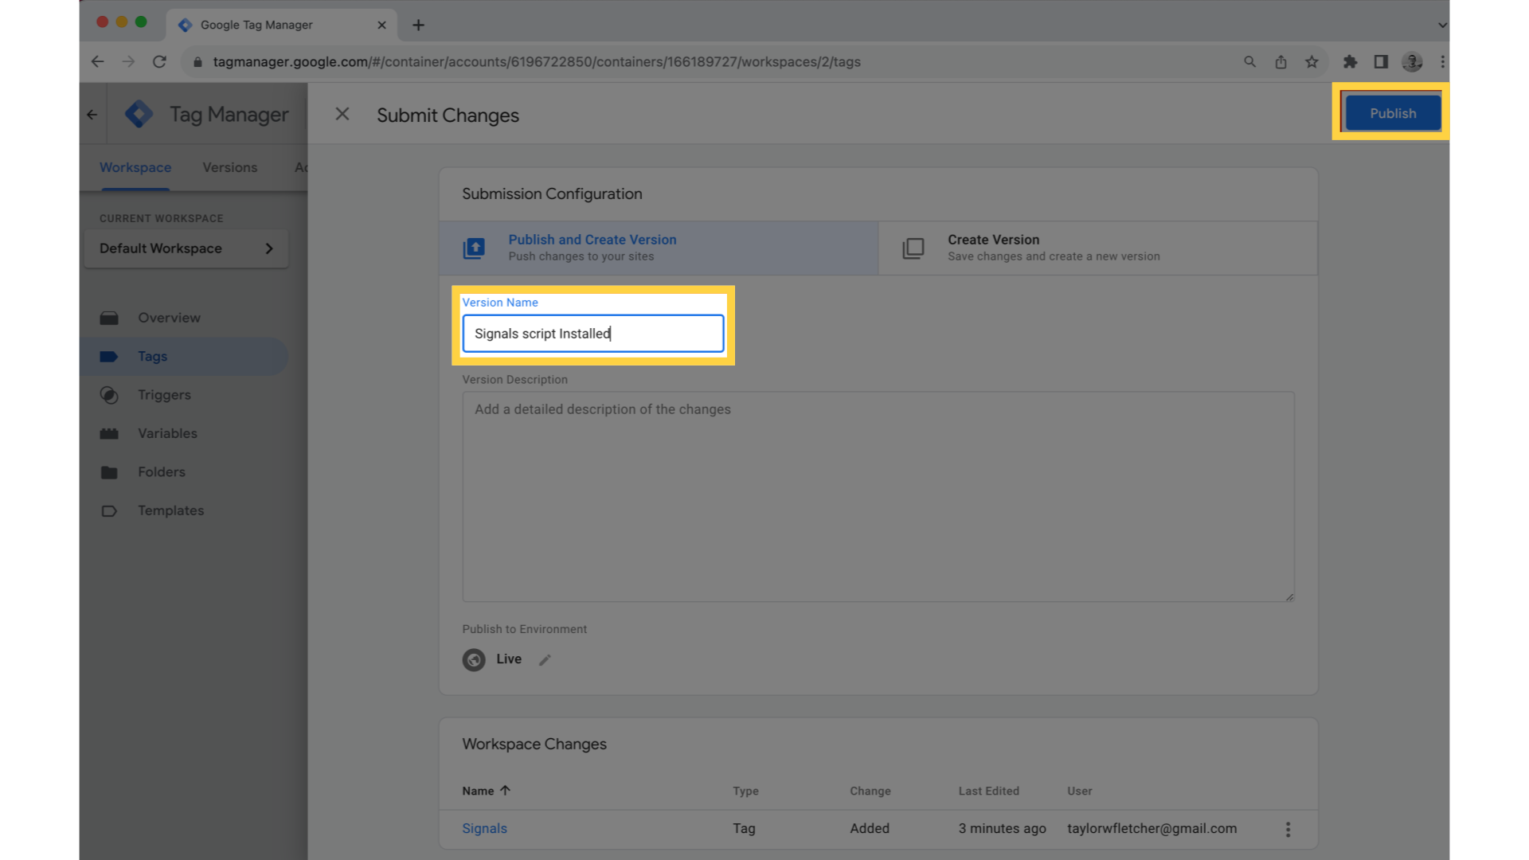Open Triggers in the sidebar

click(x=184, y=395)
